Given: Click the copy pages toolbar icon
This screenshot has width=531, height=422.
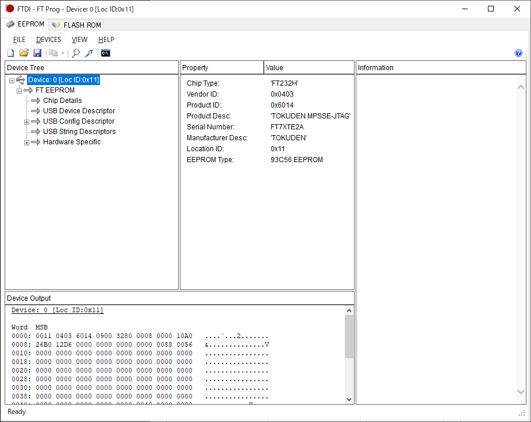Looking at the screenshot, I should [53, 53].
